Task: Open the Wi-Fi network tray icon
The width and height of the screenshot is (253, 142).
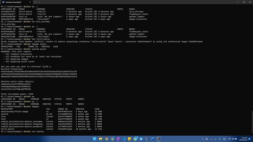Action: click(x=229, y=139)
